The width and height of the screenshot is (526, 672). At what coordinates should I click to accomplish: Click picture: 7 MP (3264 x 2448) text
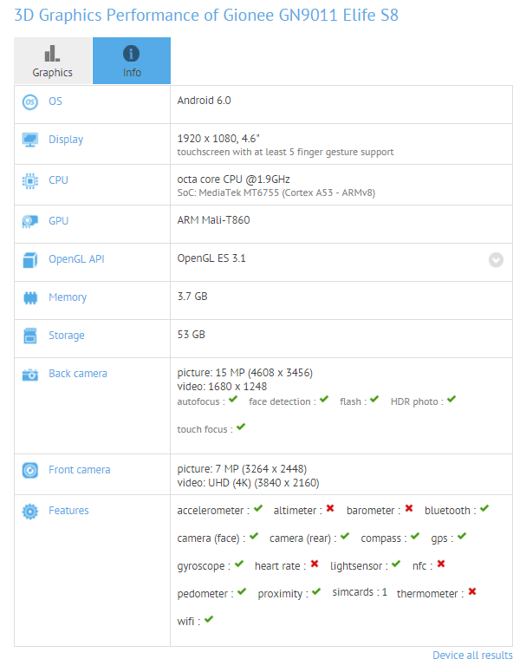242,469
